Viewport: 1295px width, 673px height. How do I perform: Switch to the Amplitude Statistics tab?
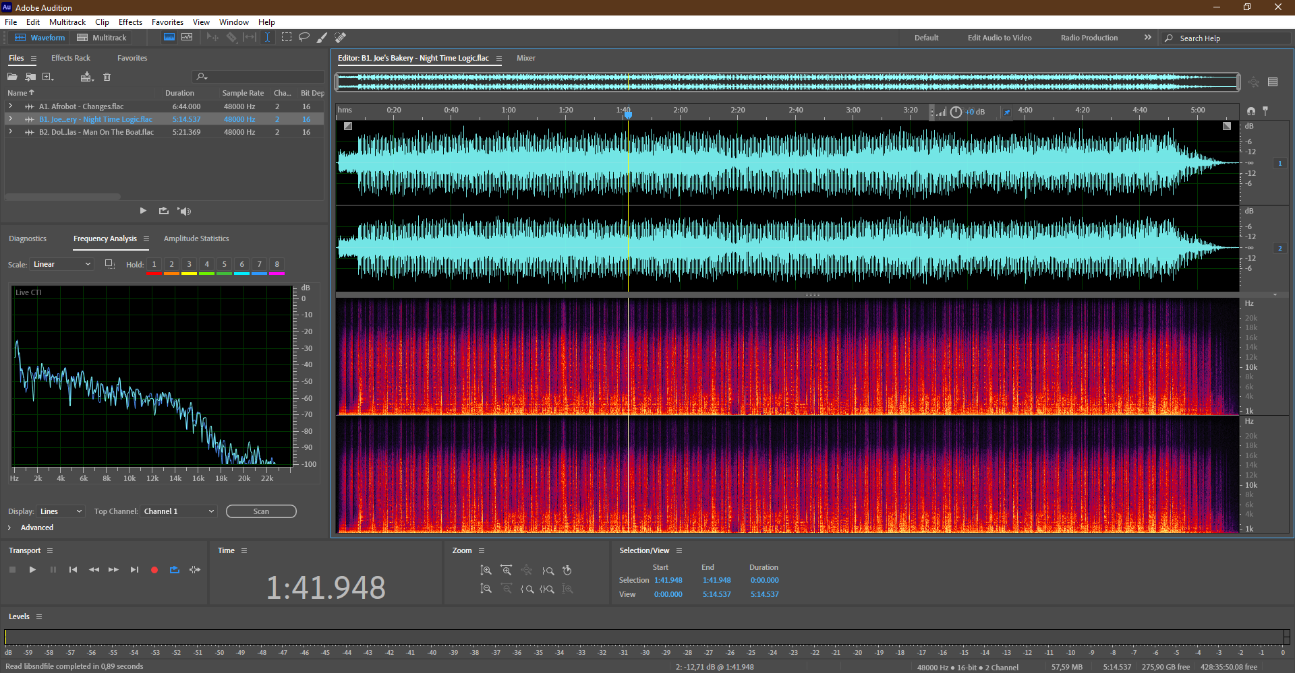point(196,238)
